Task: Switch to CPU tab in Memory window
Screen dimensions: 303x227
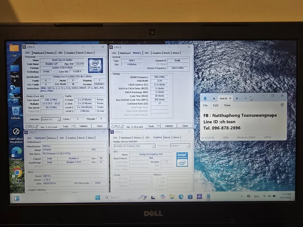Action: tap(114, 53)
